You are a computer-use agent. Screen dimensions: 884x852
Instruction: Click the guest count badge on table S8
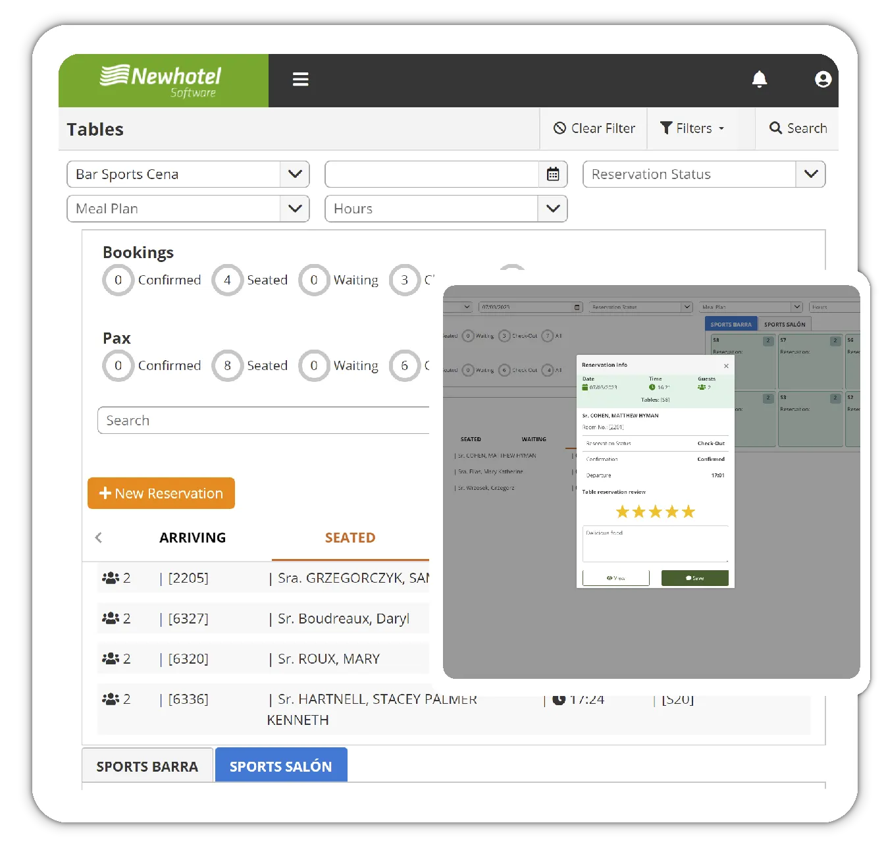[767, 341]
